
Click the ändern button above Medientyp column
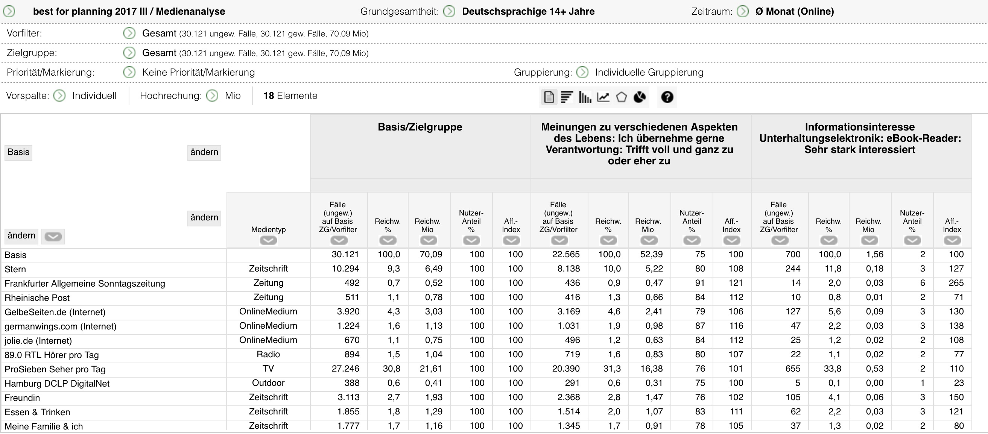pyautogui.click(x=204, y=218)
